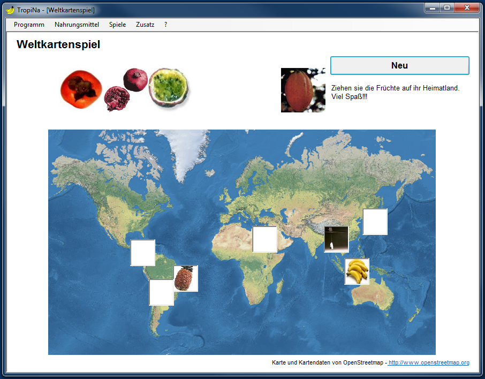Viewport: 485px width, 379px height.
Task: Click empty drop box over Central America
Action: click(x=143, y=253)
